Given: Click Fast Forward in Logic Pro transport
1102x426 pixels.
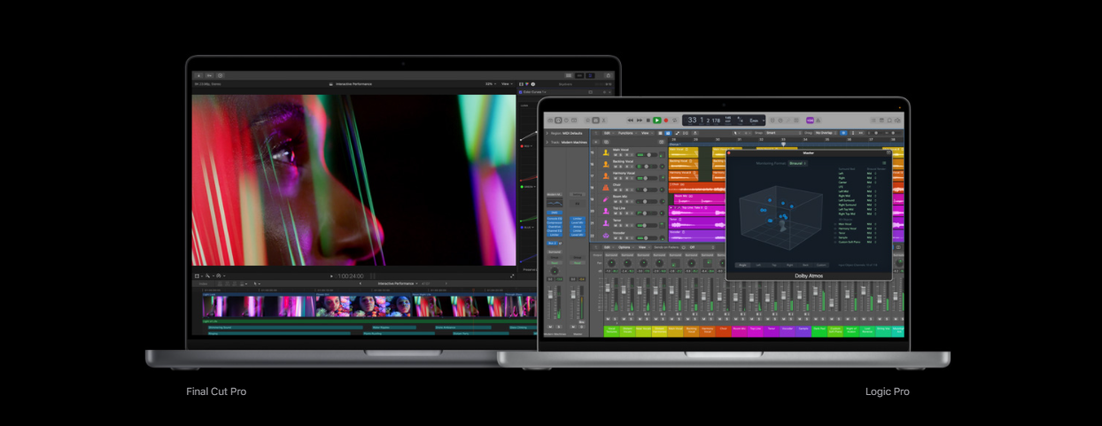Looking at the screenshot, I should pyautogui.click(x=640, y=120).
